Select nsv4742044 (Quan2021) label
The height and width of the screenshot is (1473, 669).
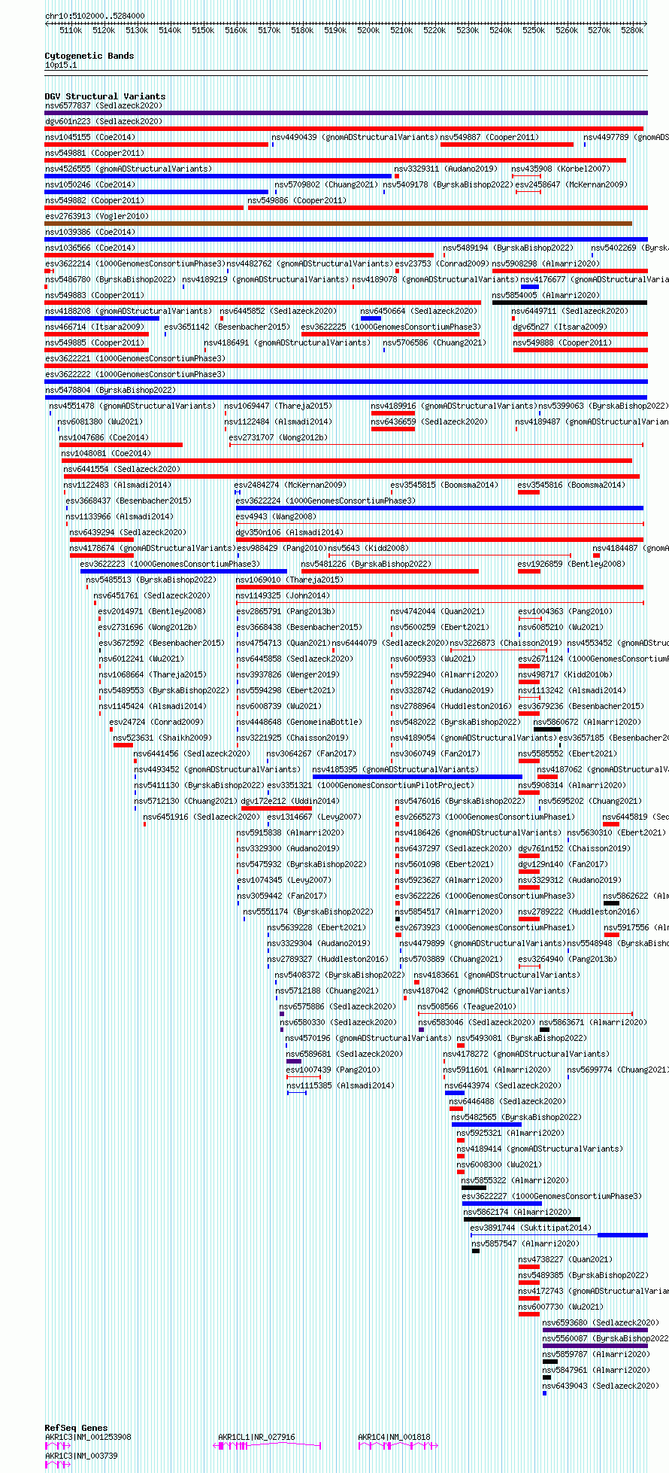tap(438, 611)
